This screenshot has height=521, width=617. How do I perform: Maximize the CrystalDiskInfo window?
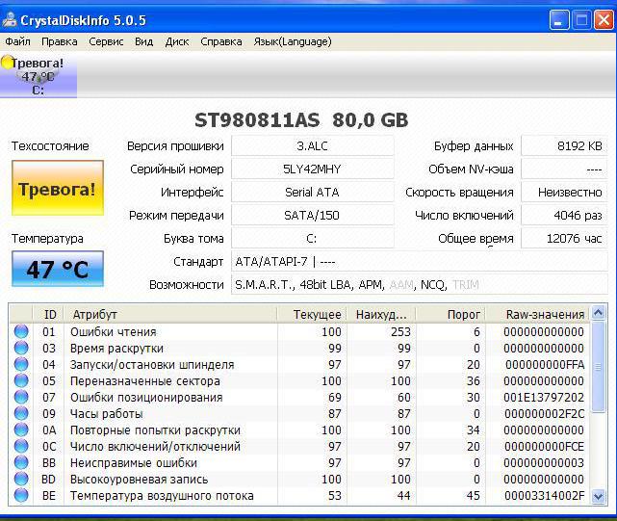tap(581, 20)
